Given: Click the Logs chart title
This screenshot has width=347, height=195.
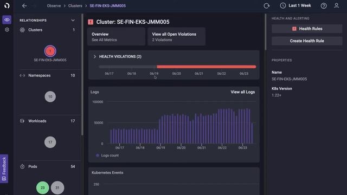Looking at the screenshot, I should coord(95,92).
